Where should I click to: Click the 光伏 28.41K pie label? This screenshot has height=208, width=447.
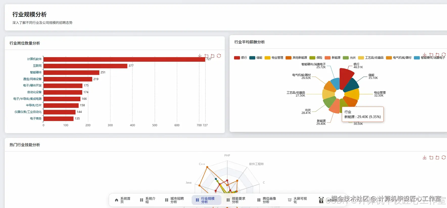point(306,111)
